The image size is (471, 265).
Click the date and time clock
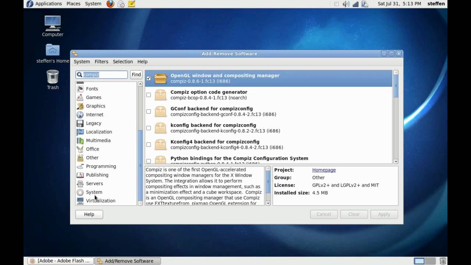click(399, 4)
